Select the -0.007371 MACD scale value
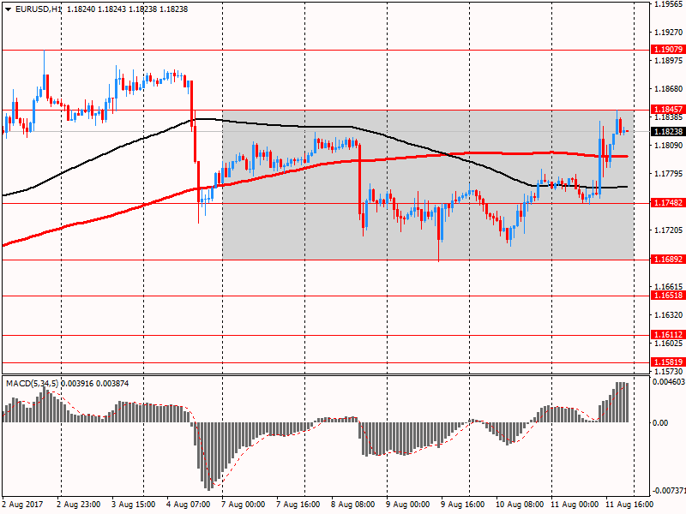Screen dimensions: 686x514 (668, 490)
